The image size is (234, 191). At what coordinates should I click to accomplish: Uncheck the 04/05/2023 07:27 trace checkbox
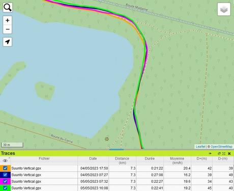point(5,175)
